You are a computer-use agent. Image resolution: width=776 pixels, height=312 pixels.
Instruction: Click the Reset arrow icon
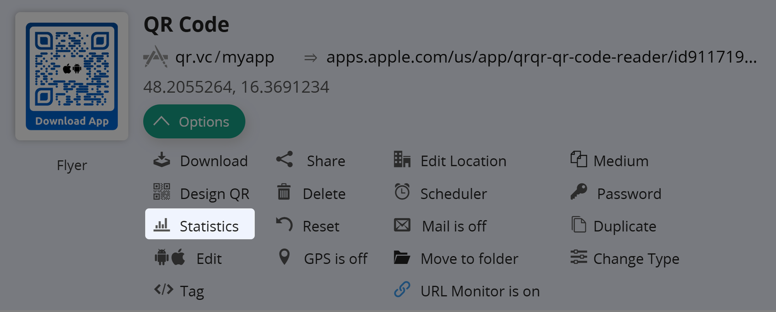coord(284,225)
